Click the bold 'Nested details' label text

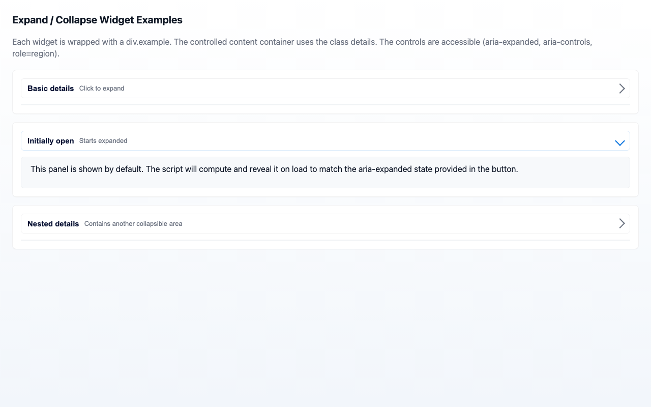pyautogui.click(x=53, y=223)
